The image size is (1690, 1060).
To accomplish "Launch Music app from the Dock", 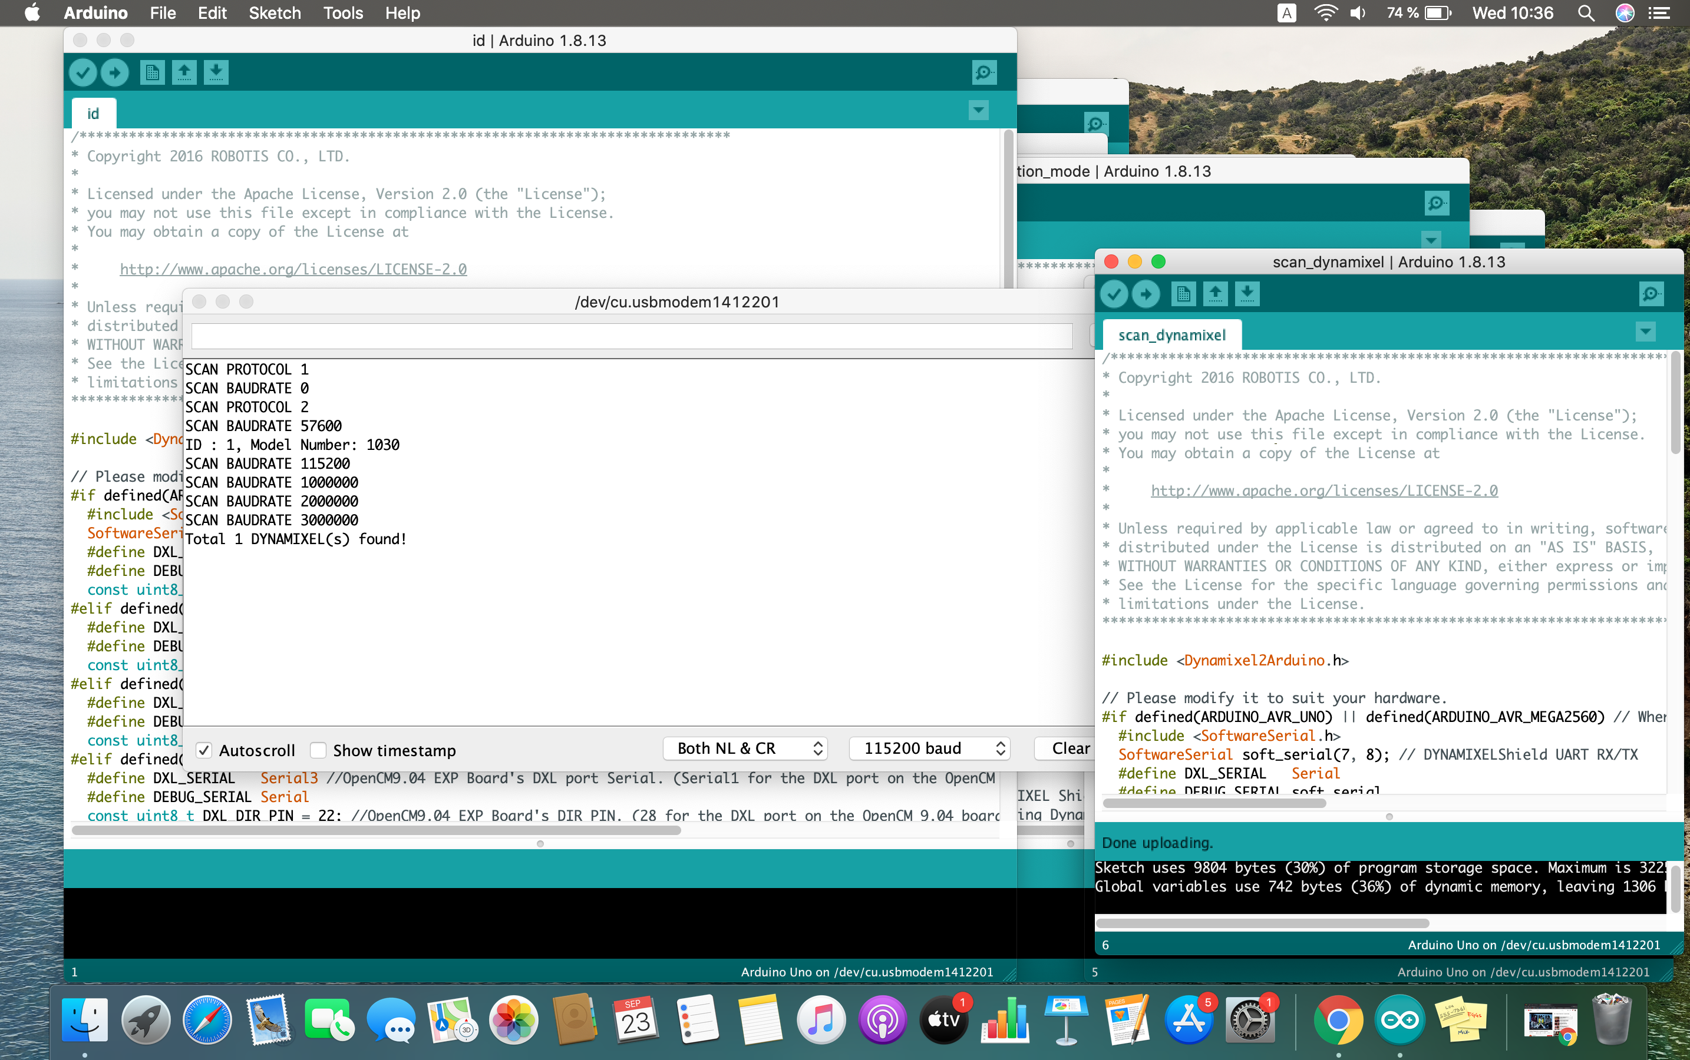I will pyautogui.click(x=821, y=1020).
